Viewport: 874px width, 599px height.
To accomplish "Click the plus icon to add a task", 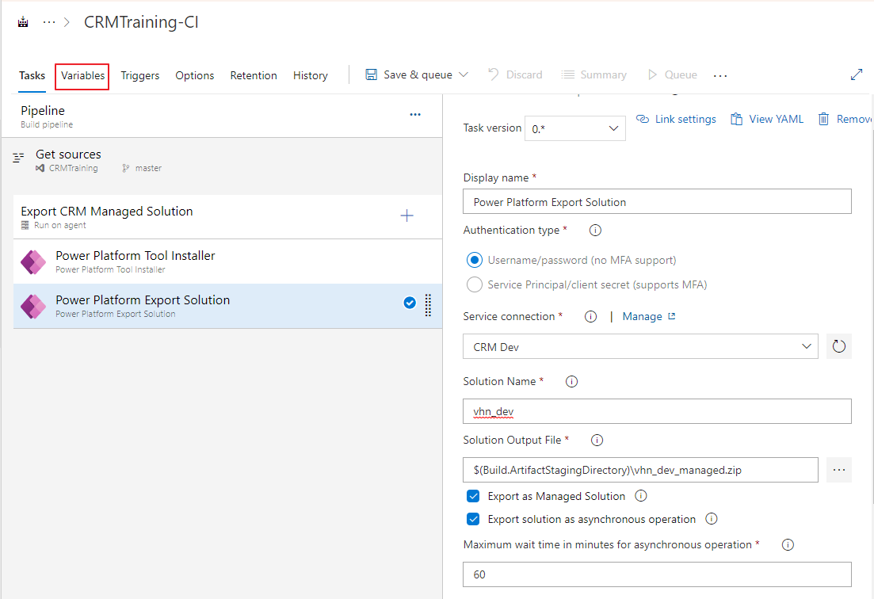I will point(406,216).
